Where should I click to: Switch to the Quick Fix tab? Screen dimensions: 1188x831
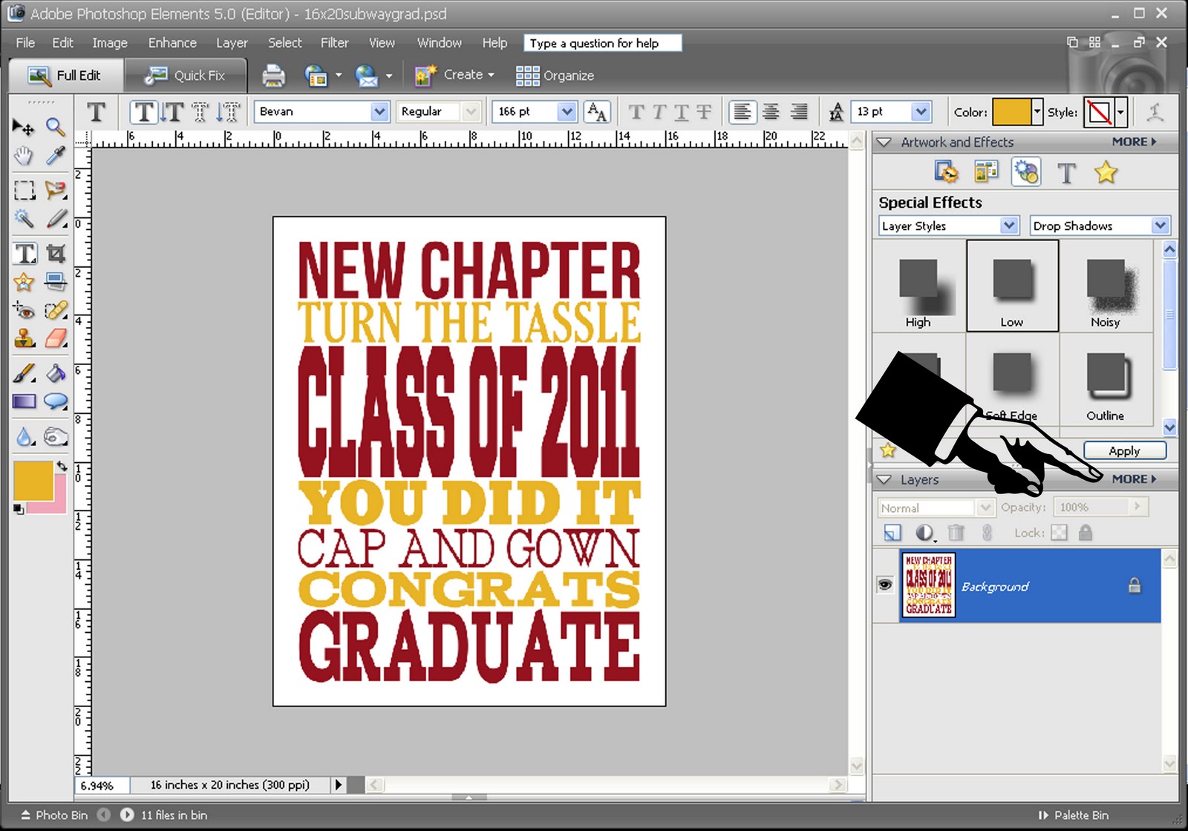coord(186,76)
